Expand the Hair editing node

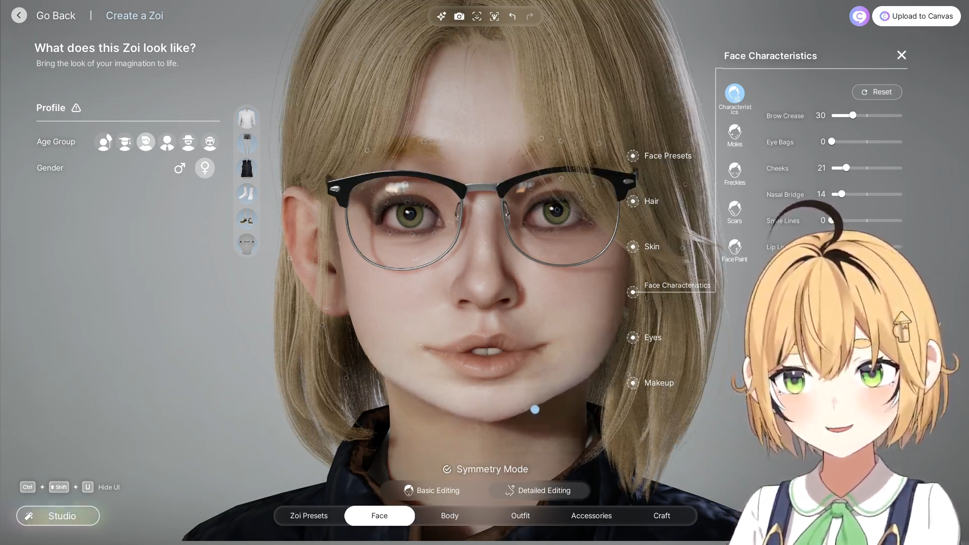(x=633, y=201)
